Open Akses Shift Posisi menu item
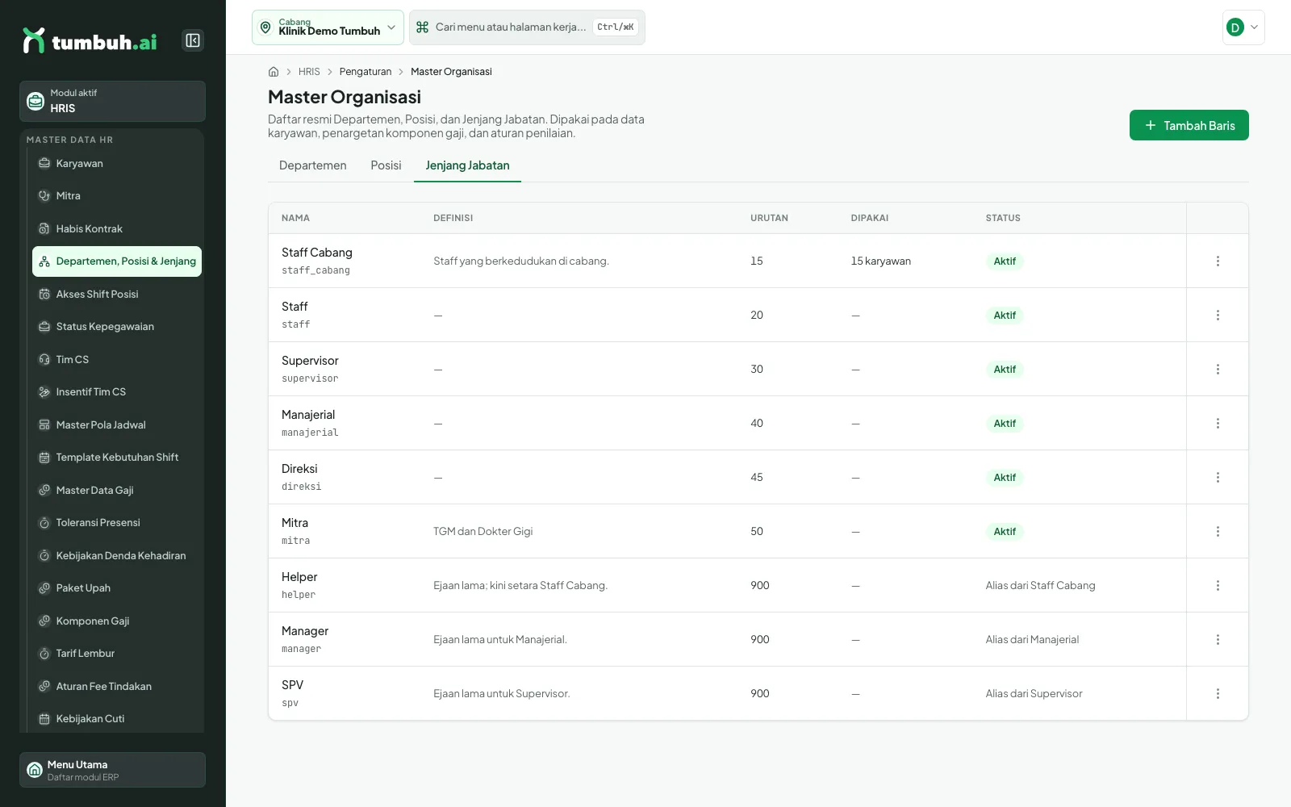Screen dimensions: 1291x807 pyautogui.click(x=117, y=295)
